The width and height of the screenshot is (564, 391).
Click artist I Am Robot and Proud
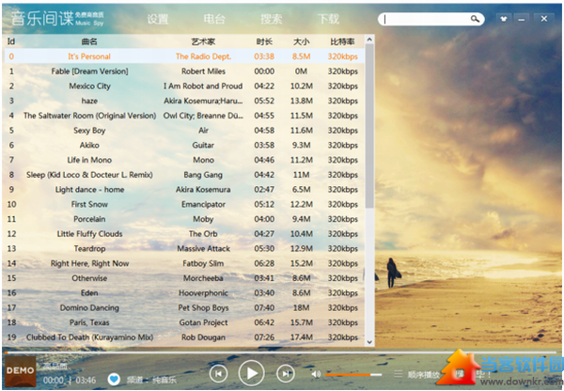coord(203,86)
